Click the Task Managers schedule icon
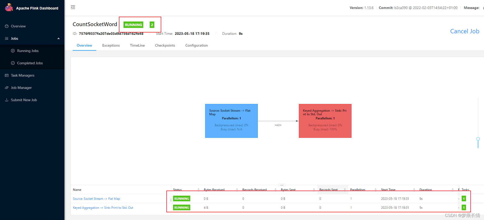Image resolution: width=484 pixels, height=220 pixels. pos(7,75)
